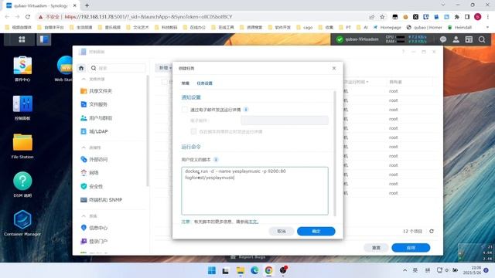Open the DSM notifications chat-bubble icon
Viewport: 495px width, 278px height.
point(443,39)
